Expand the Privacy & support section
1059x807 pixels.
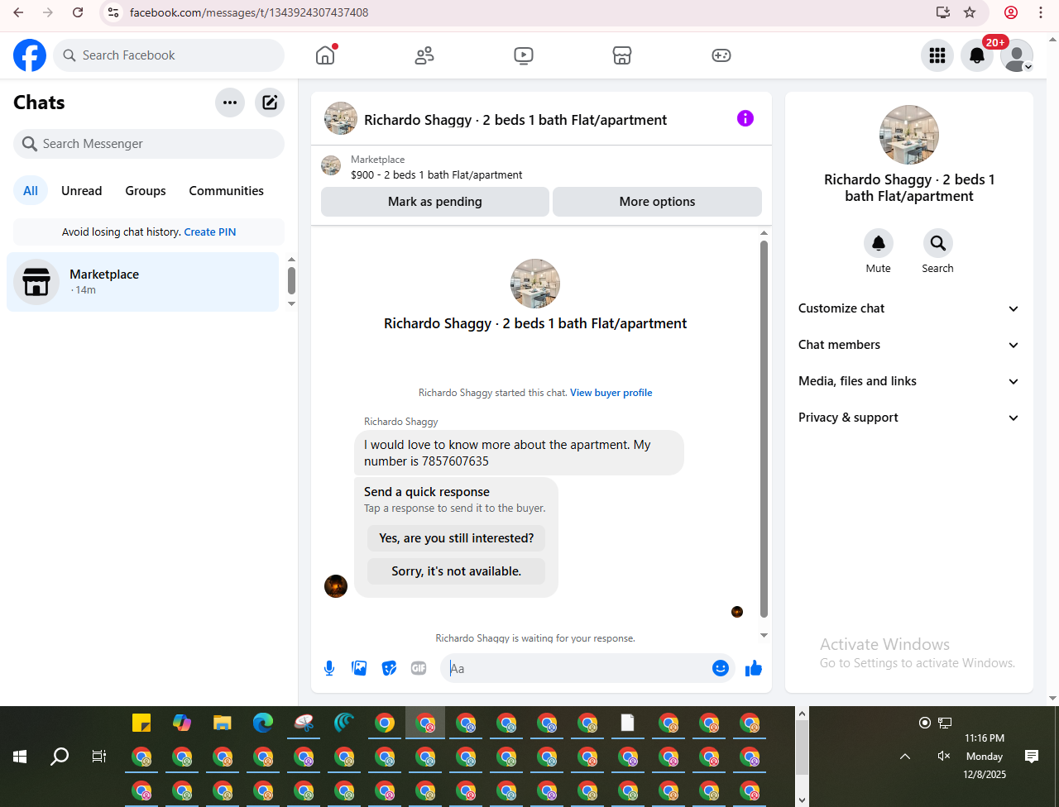909,418
